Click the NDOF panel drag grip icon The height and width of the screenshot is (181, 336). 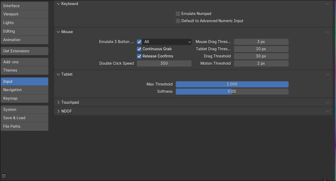coord(327,111)
